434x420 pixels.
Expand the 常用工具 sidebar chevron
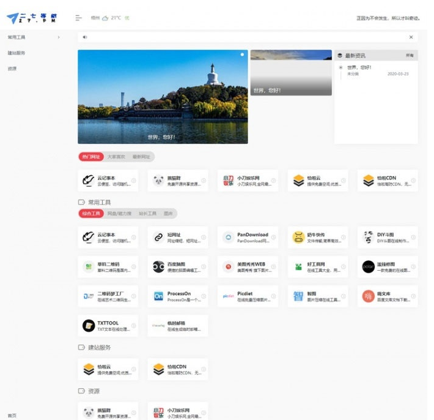59,37
